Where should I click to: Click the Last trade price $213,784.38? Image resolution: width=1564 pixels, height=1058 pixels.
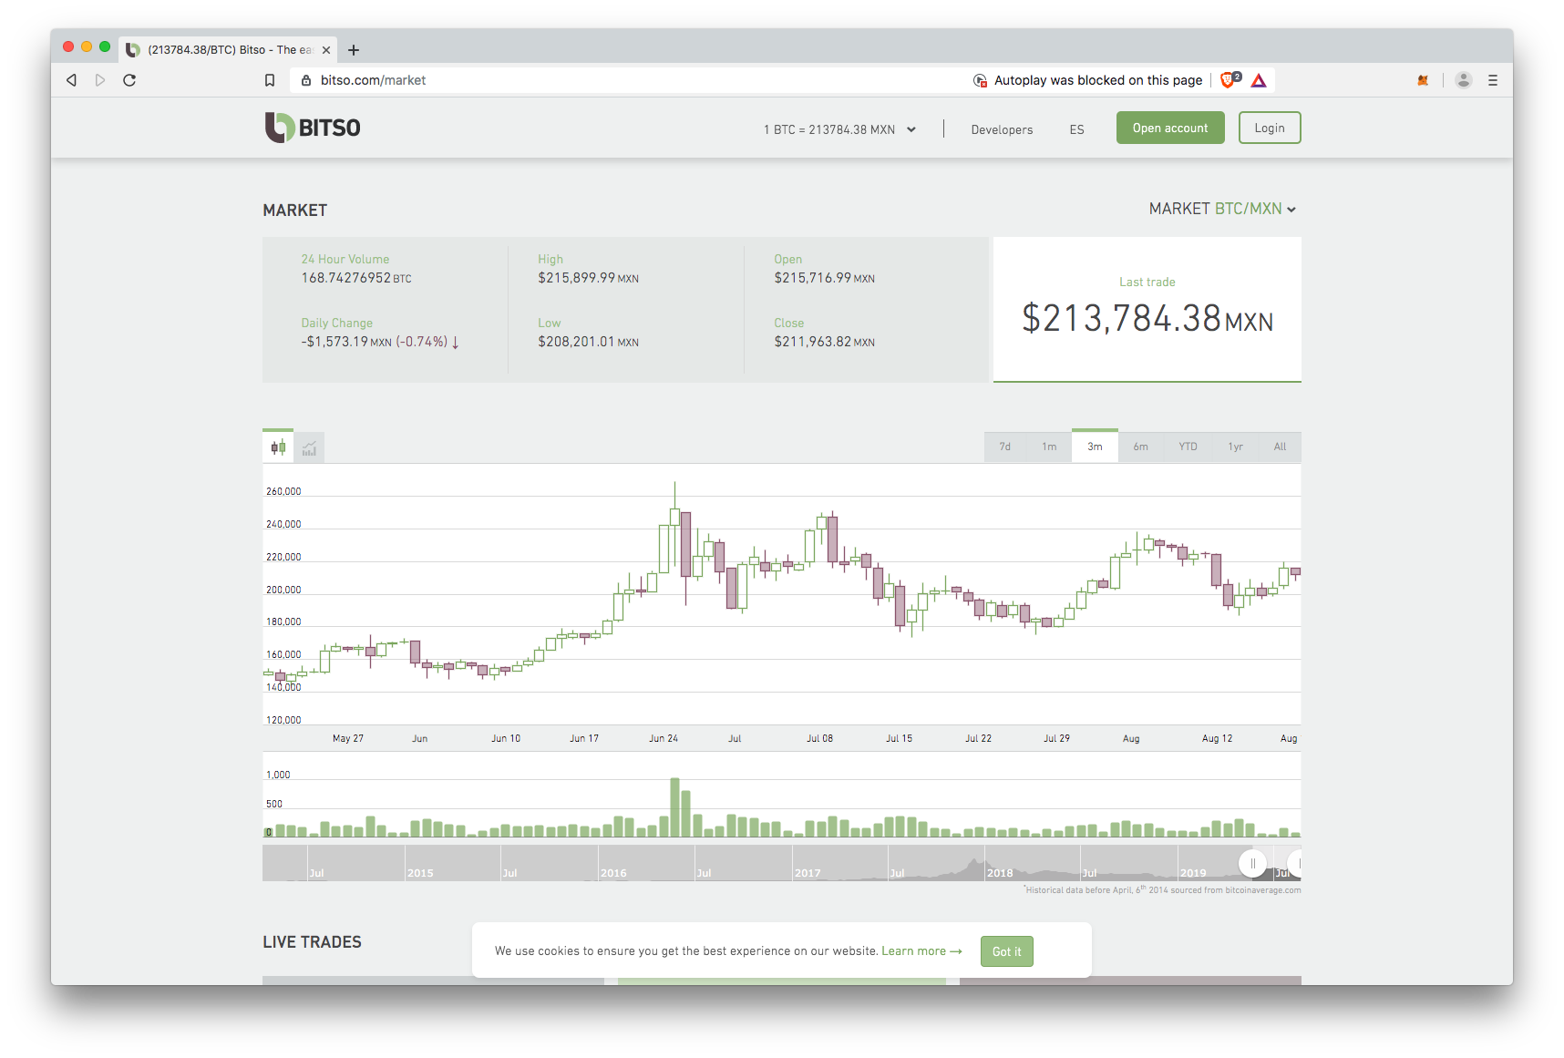point(1147,318)
